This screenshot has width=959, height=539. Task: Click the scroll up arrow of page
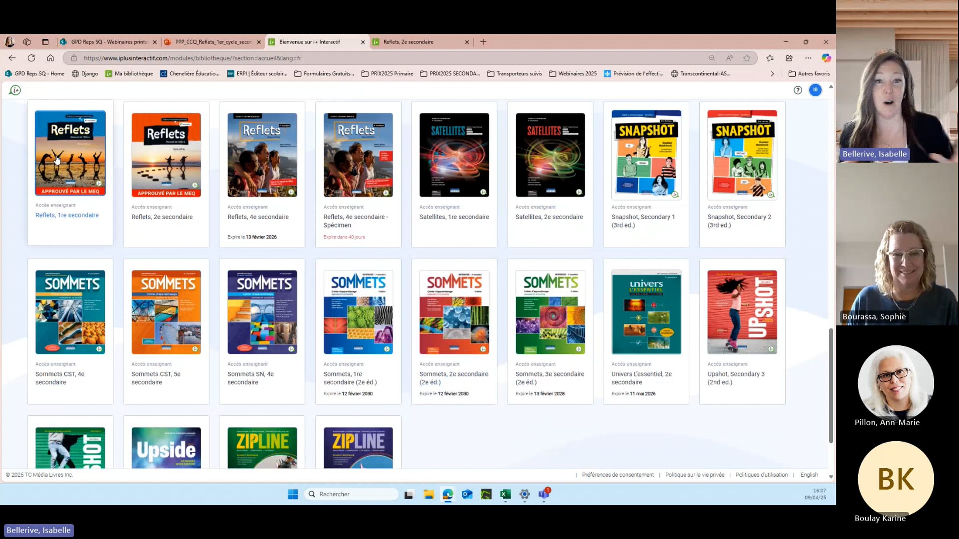(x=831, y=86)
